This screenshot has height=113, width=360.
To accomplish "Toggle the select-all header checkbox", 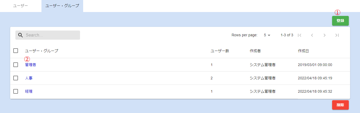I will click(x=16, y=51).
